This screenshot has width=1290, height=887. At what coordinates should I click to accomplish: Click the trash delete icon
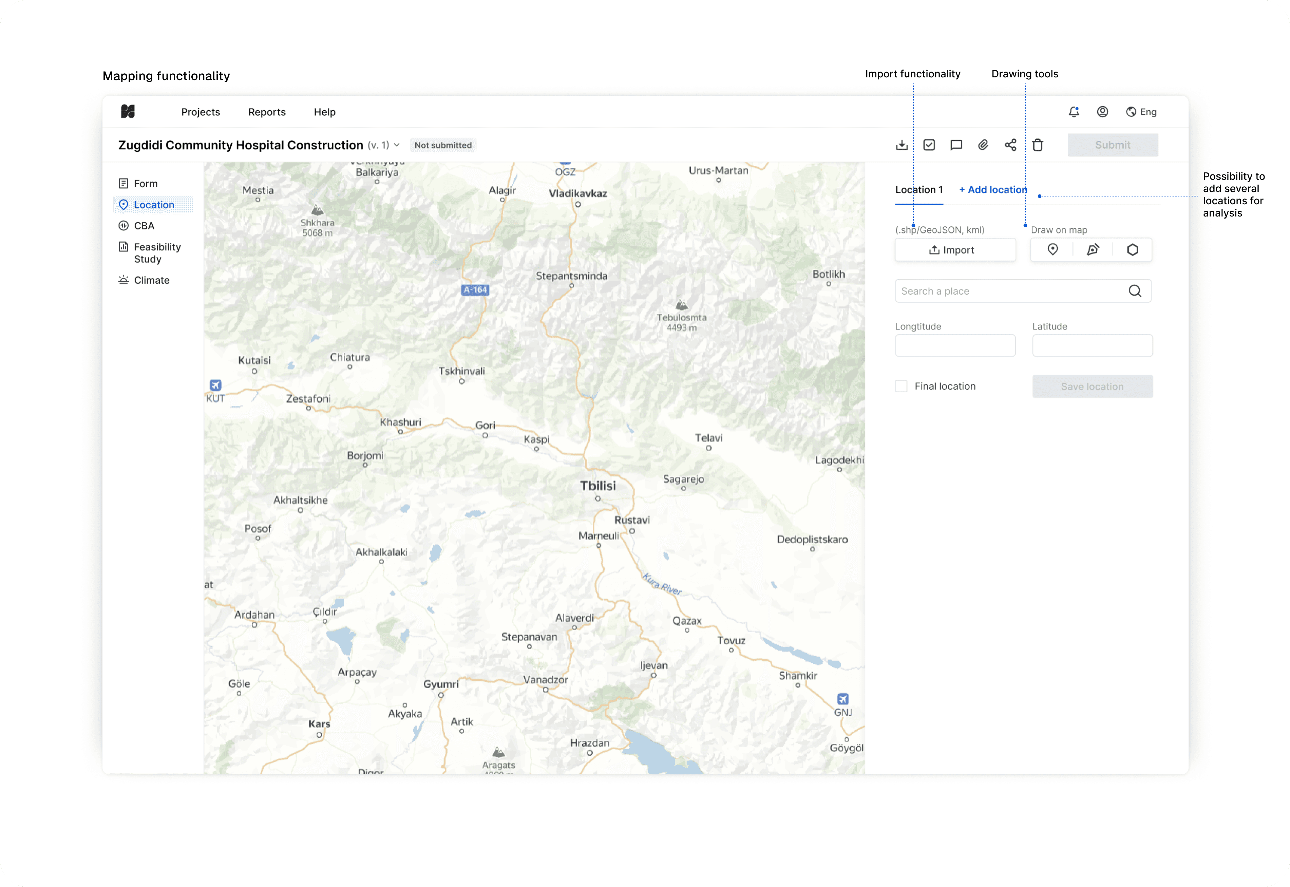1037,145
